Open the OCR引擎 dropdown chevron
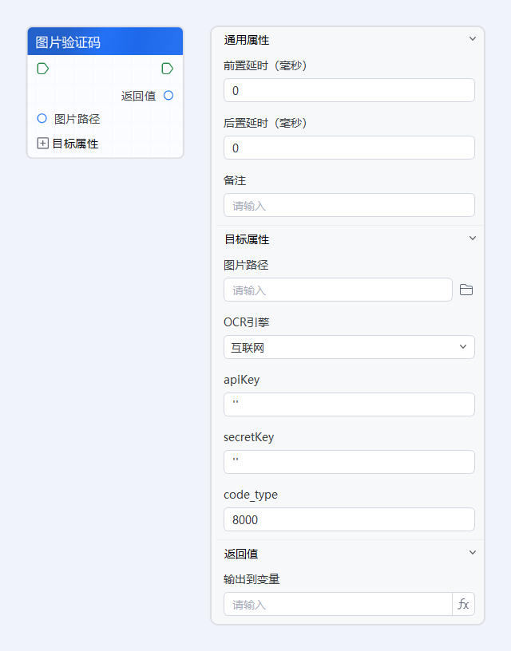This screenshot has width=511, height=651. click(463, 347)
